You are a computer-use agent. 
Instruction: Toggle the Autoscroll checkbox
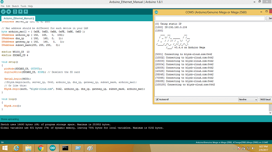[157, 99]
